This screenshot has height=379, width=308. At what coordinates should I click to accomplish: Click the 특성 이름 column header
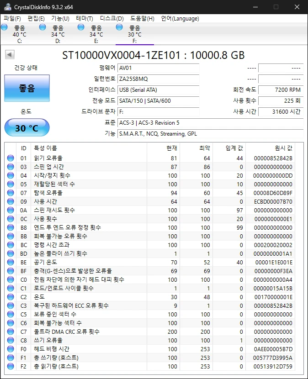[x=89, y=148]
